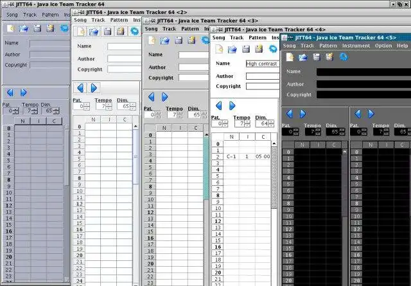Click the Pat. spinner in the rearmost window

tap(11, 111)
